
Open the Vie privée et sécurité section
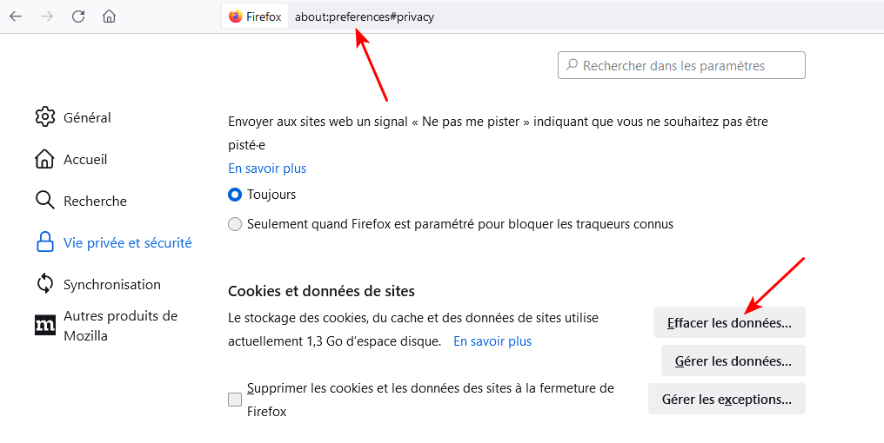click(x=127, y=243)
